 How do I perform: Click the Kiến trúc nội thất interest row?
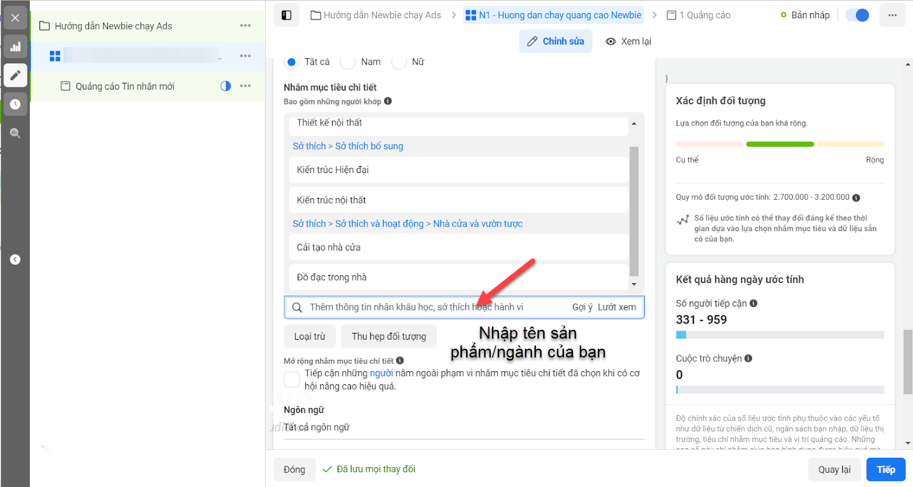tap(459, 200)
